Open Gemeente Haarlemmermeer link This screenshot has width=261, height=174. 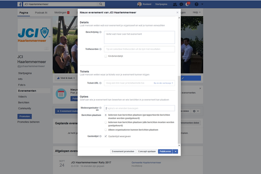click(146, 162)
